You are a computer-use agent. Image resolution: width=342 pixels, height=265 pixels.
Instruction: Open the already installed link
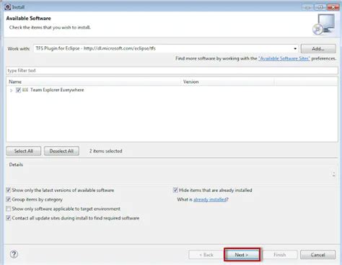tap(210, 199)
